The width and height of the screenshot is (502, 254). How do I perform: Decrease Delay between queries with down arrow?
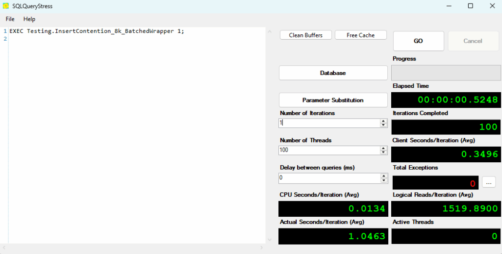pyautogui.click(x=383, y=180)
